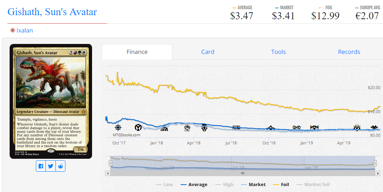383x192 pixels.
Task: Click the Ultimate Masters marker before Jan '19
Action: tap(296, 127)
